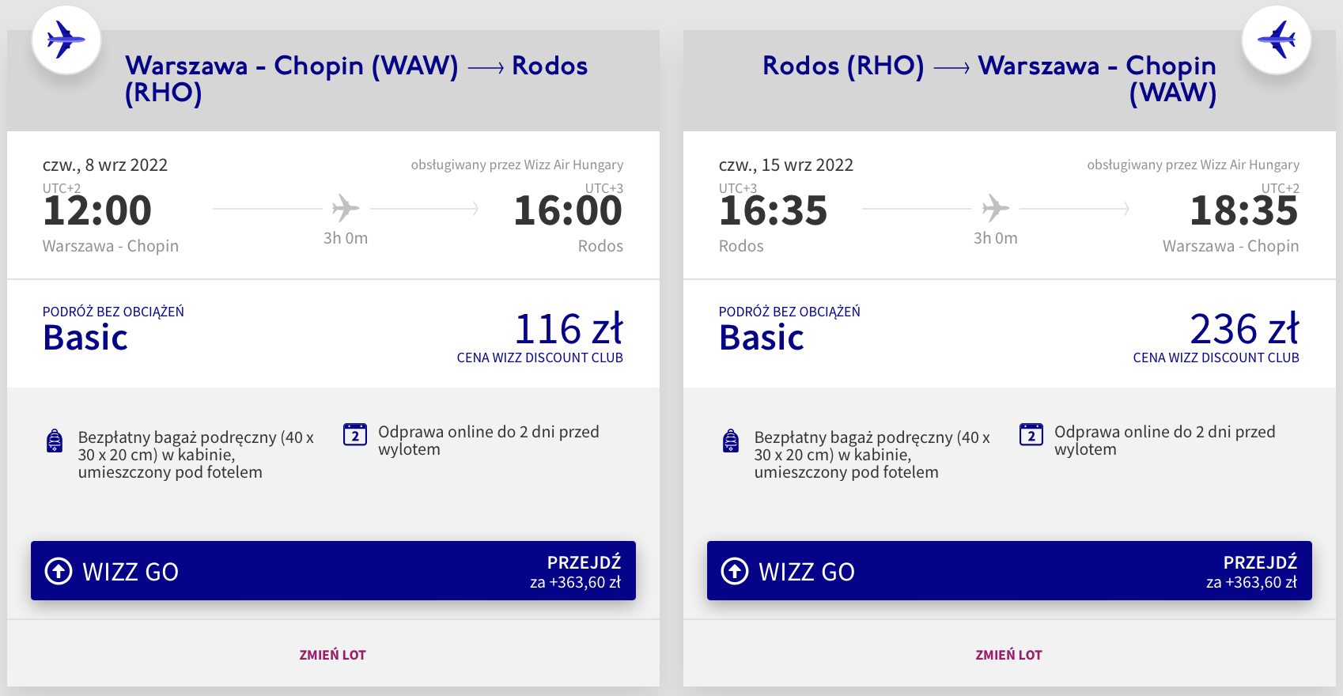Viewport: 1343px width, 696px height.
Task: Click calendar check-in icon in outbound flight
Action: [355, 434]
